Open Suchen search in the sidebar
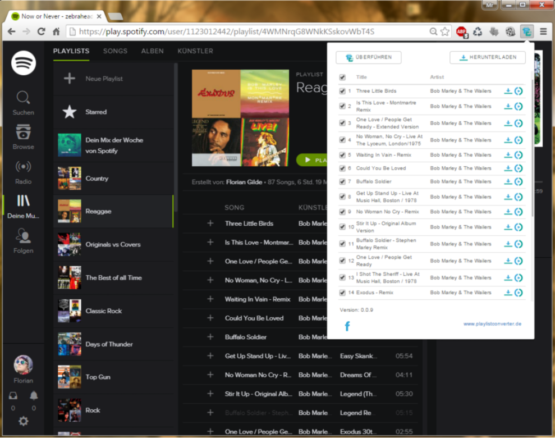The width and height of the screenshot is (555, 438). [x=24, y=103]
